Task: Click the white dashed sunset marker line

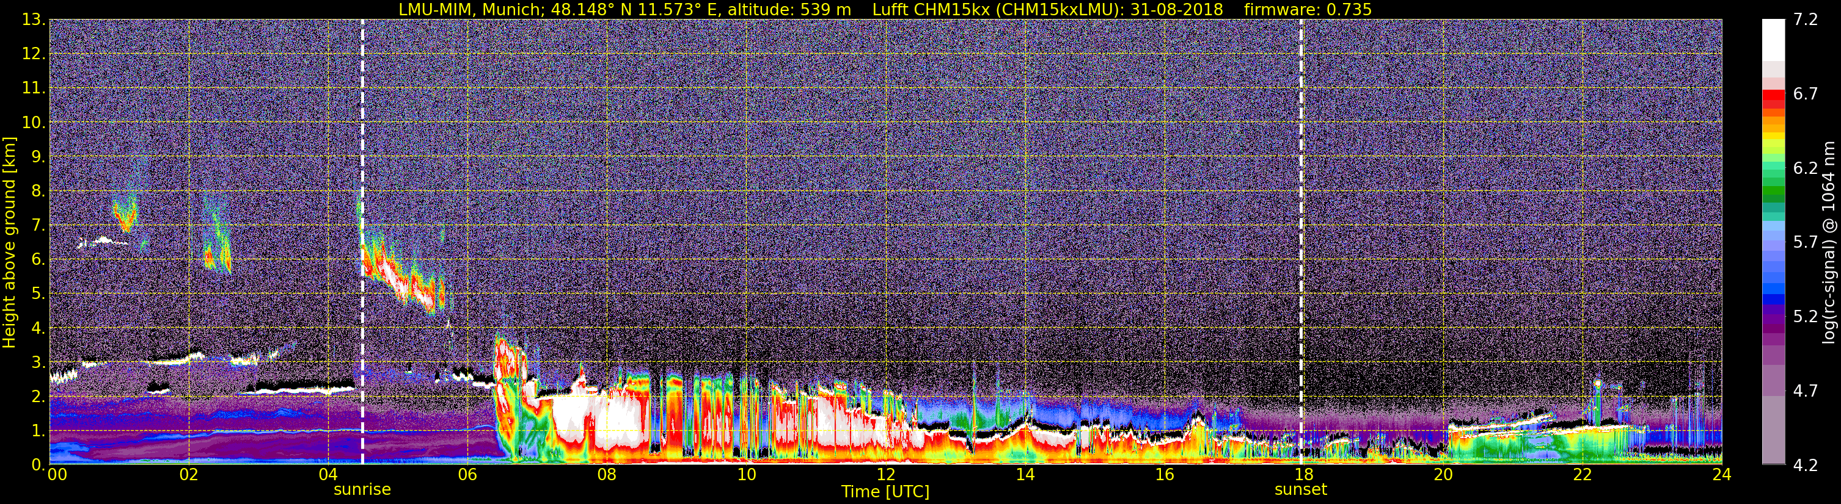Action: (1301, 242)
